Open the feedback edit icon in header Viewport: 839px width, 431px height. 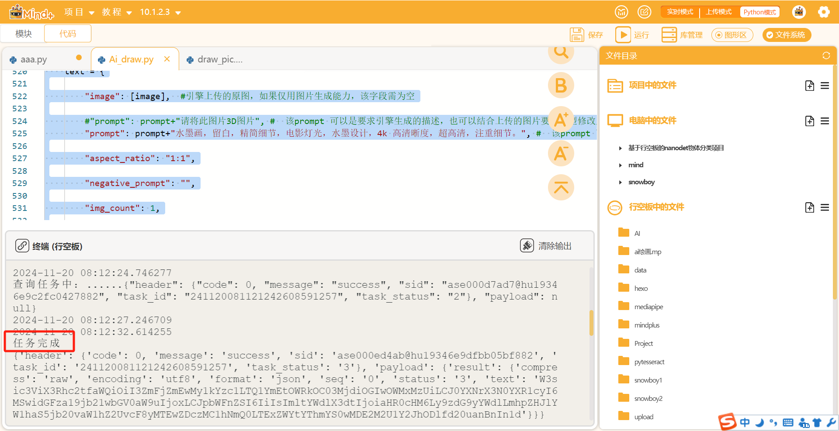click(644, 12)
